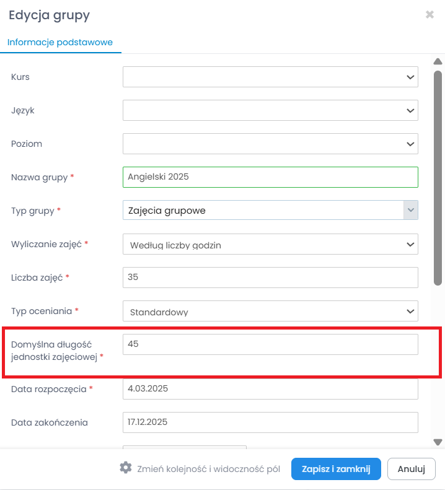Screen dimensions: 445x490
Task: Switch to Informacje podstawowe tab
Action: pyautogui.click(x=60, y=43)
